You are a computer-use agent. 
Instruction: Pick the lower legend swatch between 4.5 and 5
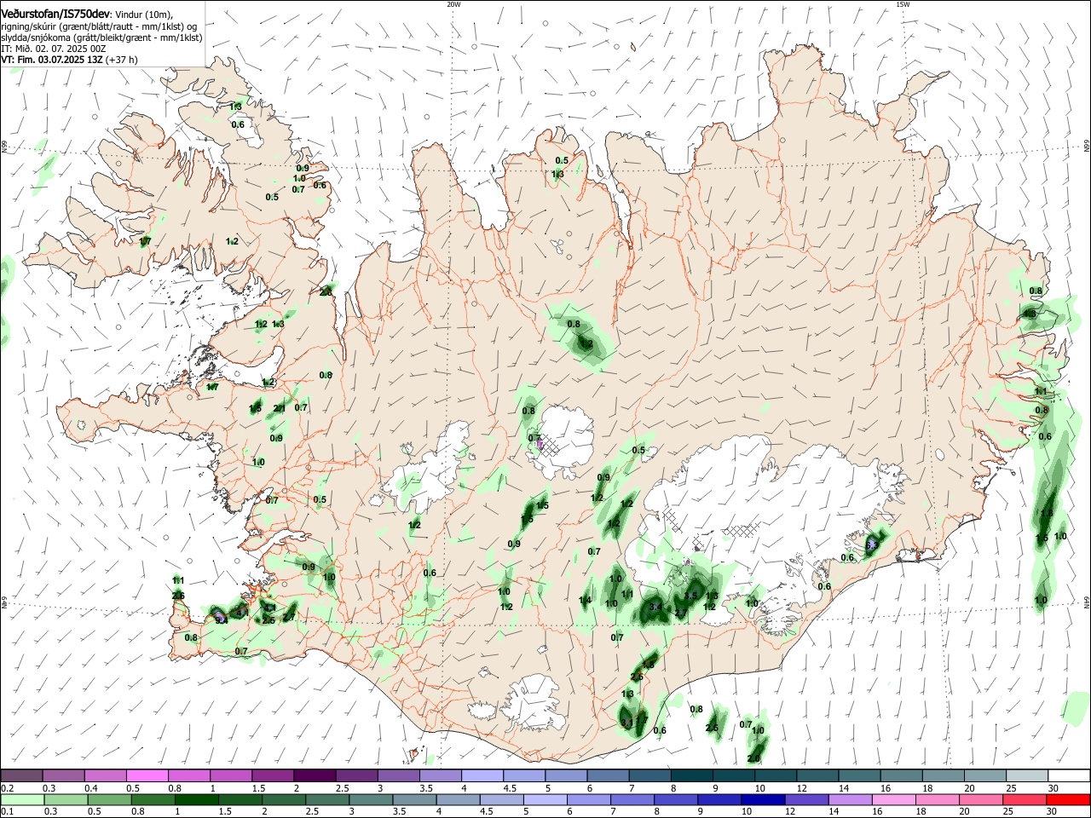500,799
